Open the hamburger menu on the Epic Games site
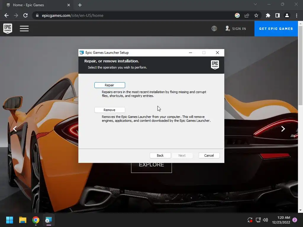 tap(24, 29)
